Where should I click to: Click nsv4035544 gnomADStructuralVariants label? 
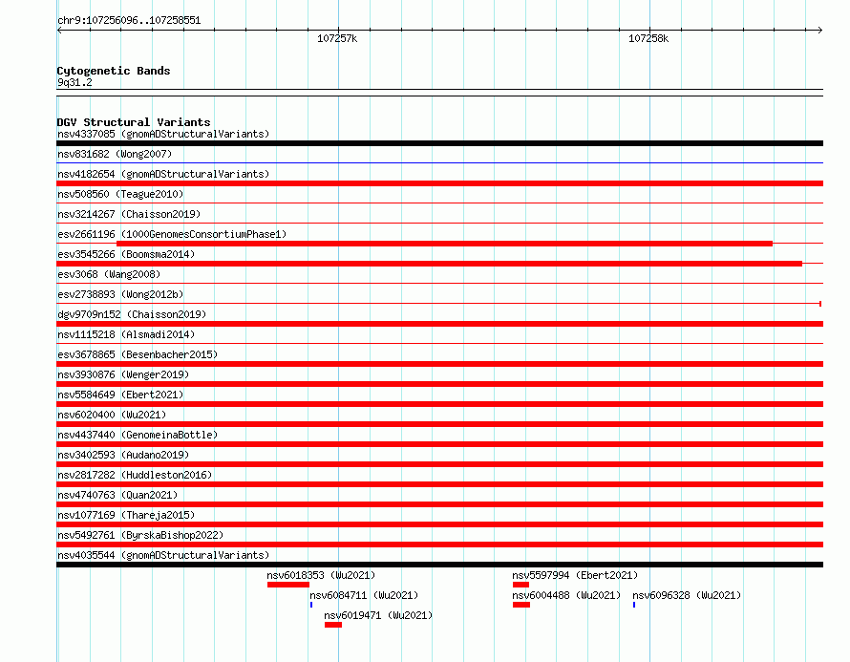click(163, 555)
